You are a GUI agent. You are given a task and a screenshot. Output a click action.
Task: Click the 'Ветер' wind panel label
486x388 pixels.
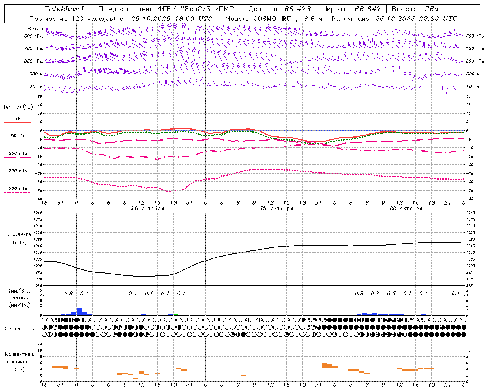click(35, 29)
